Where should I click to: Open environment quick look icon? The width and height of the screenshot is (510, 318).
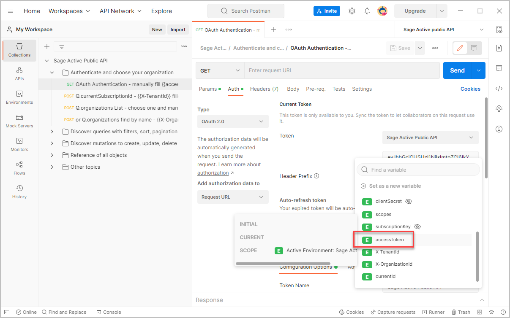pyautogui.click(x=499, y=30)
